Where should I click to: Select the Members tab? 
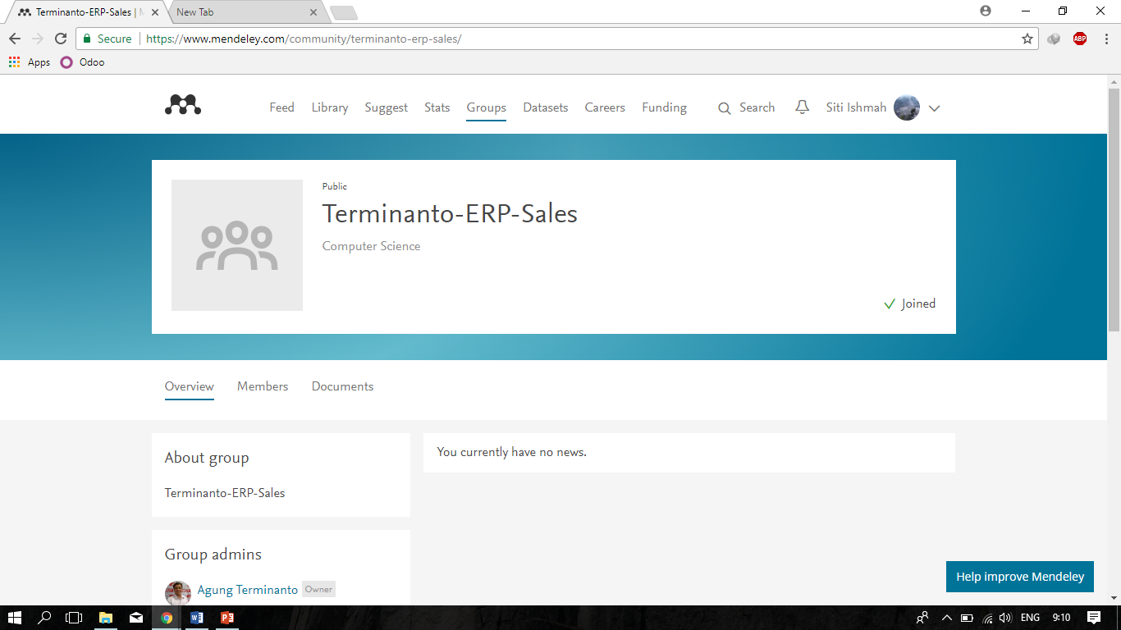[x=263, y=386]
